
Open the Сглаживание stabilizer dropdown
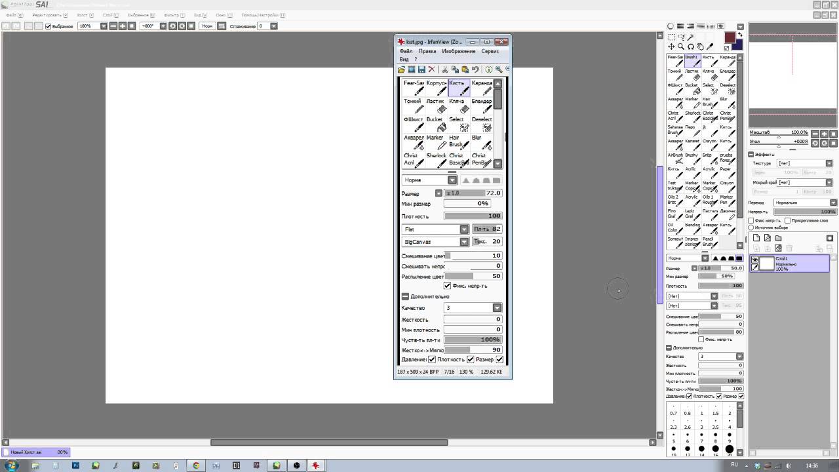pyautogui.click(x=273, y=26)
